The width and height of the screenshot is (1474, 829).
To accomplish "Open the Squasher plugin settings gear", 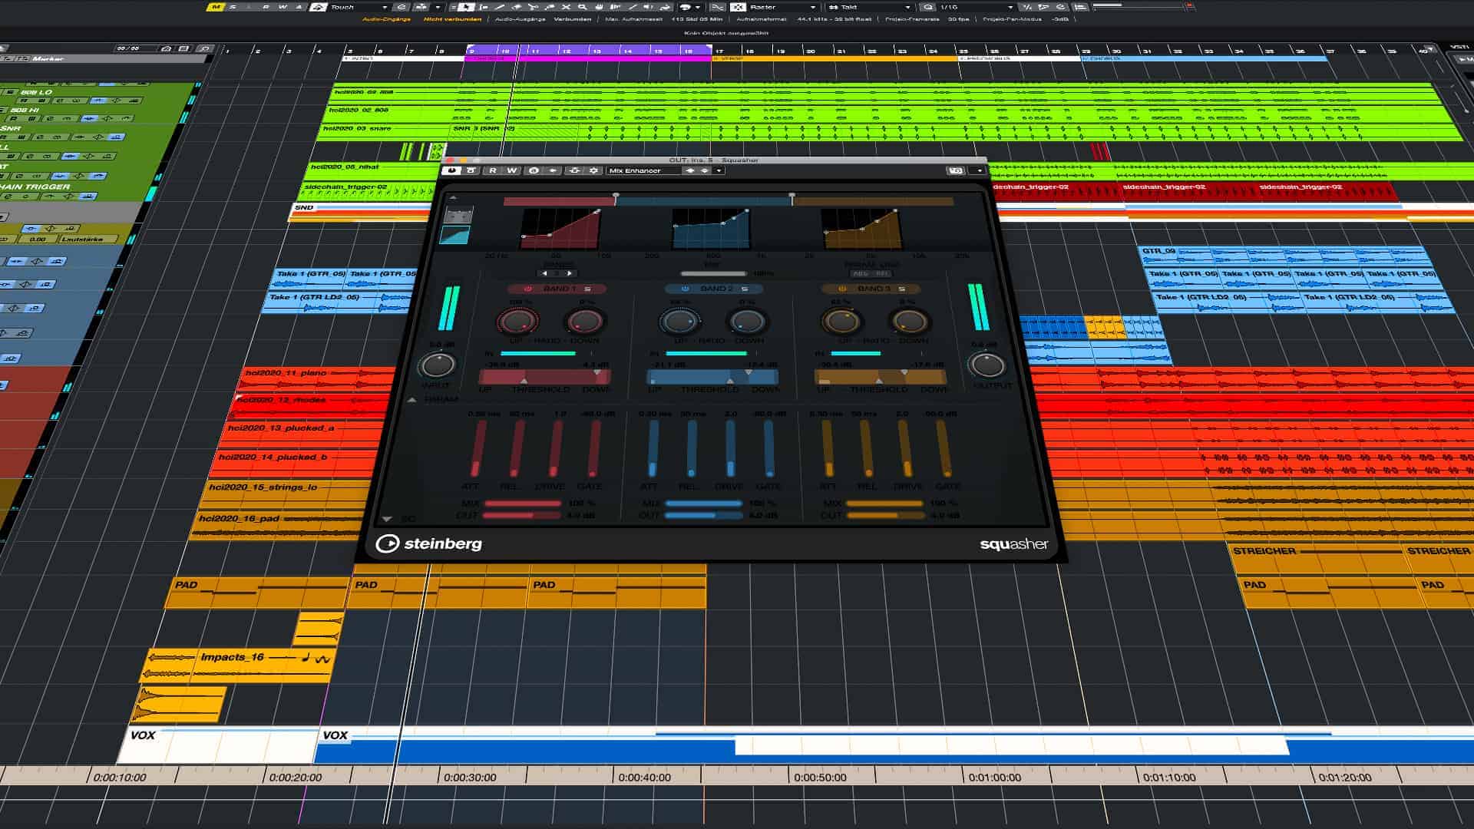I will pyautogui.click(x=593, y=170).
